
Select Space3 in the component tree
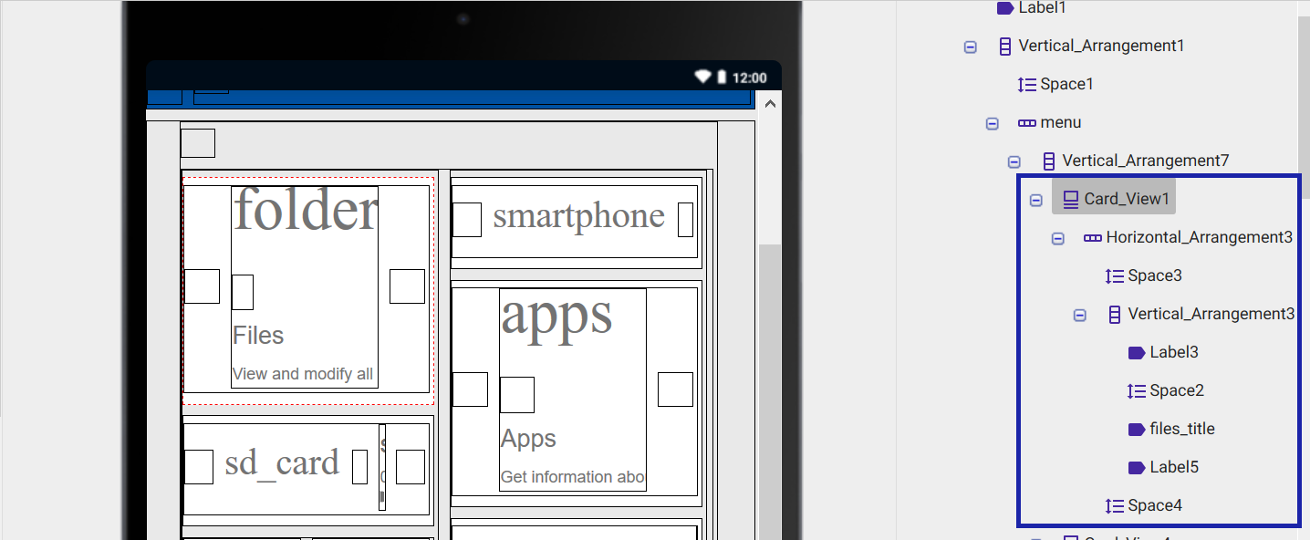tap(1154, 275)
